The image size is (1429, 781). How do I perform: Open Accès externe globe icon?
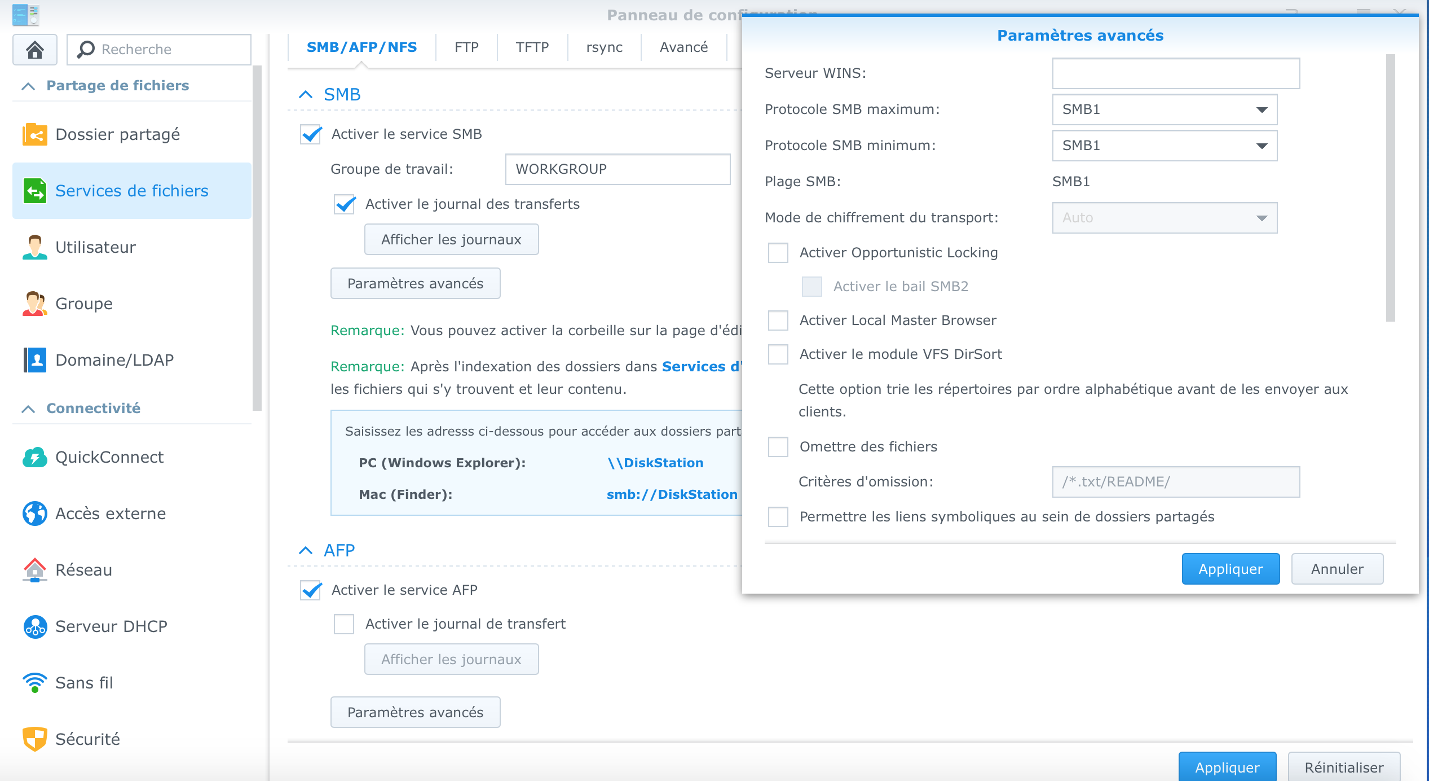(35, 514)
